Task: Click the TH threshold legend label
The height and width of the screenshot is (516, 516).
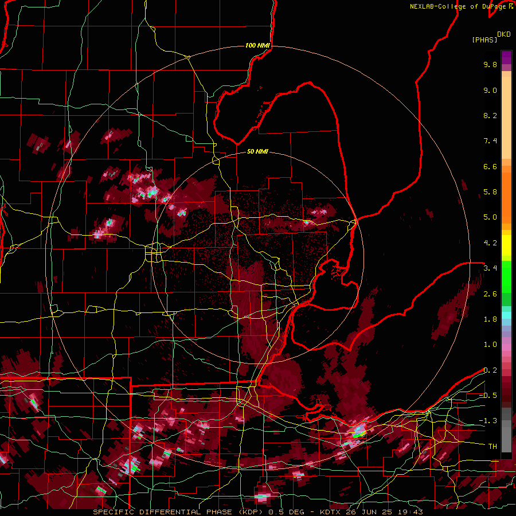Action: pyautogui.click(x=492, y=447)
